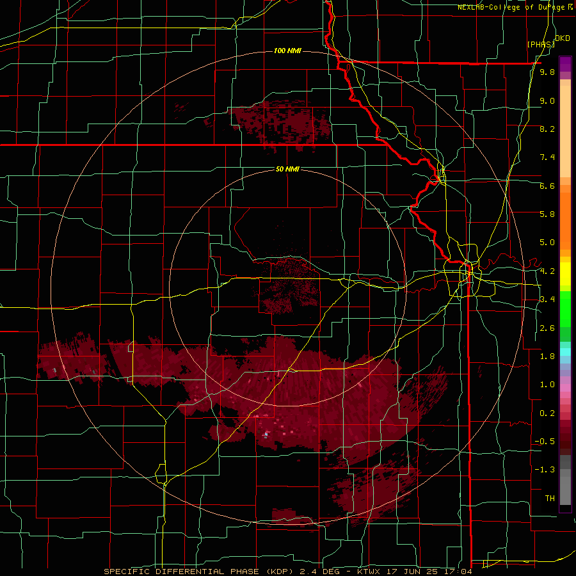
Task: Select the 8.2 value on the color scale
Action: point(547,129)
